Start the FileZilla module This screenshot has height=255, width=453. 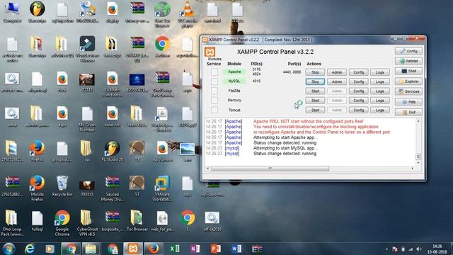point(315,91)
